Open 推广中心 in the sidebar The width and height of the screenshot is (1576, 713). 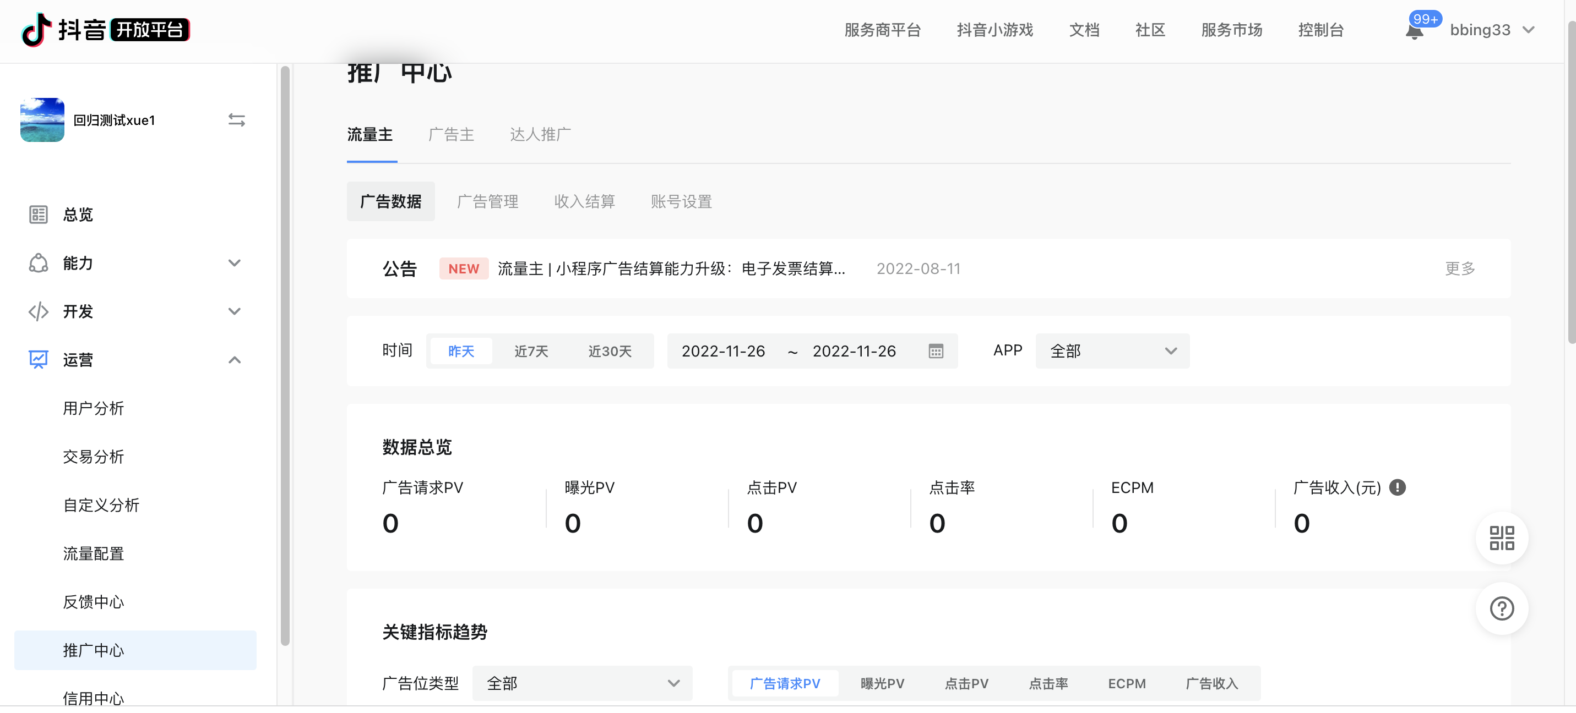(x=135, y=650)
